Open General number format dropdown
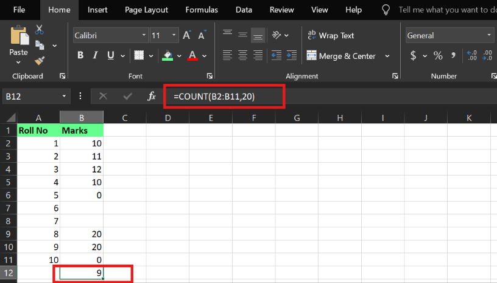 pos(489,35)
